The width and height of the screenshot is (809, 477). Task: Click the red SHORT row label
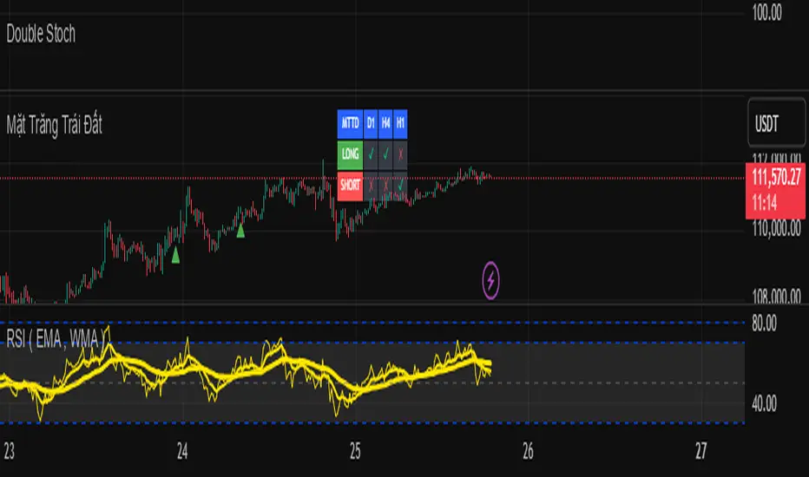click(x=350, y=186)
